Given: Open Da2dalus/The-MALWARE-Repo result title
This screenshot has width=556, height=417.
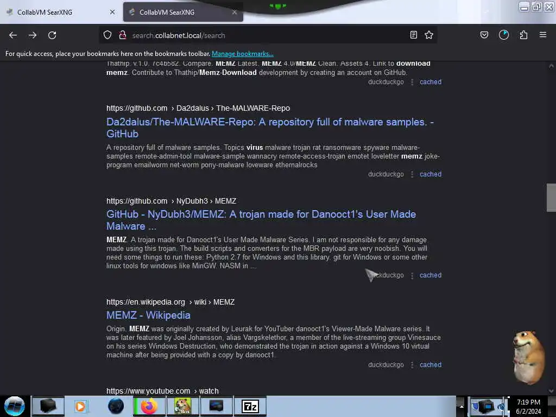Looking at the screenshot, I should (270, 128).
